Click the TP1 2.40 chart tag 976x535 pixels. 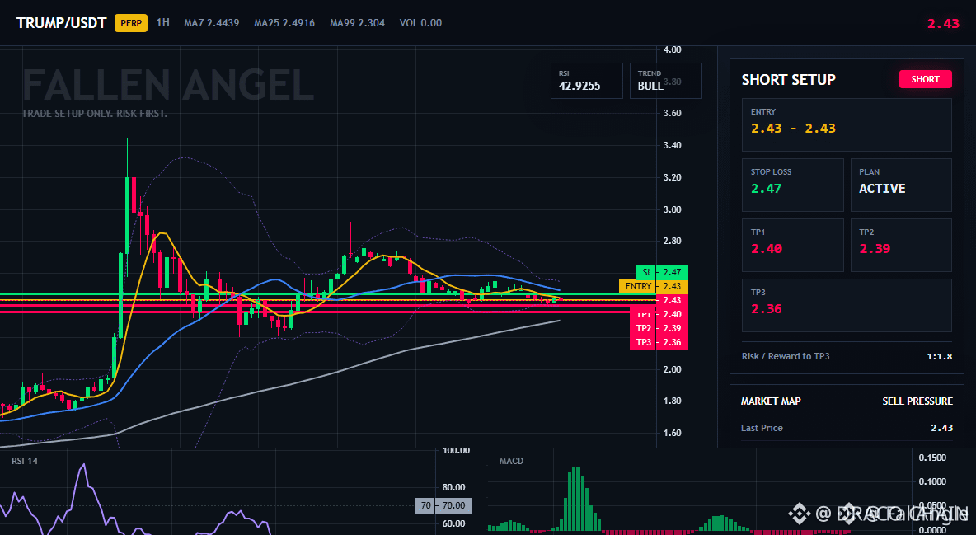659,315
